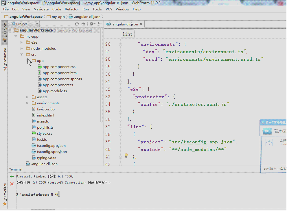Image resolution: width=287 pixels, height=211 pixels.
Task: Open the Project panel gear settings
Action: click(x=92, y=24)
